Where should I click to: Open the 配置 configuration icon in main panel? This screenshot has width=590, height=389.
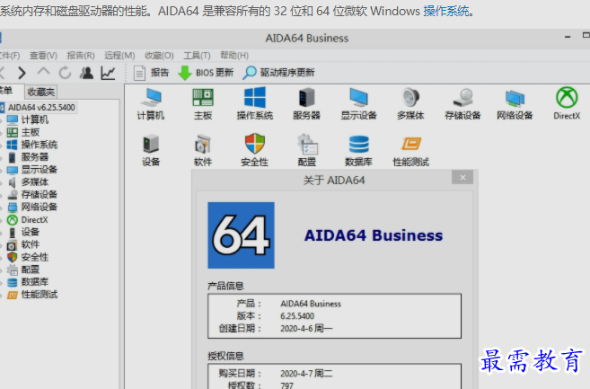tap(307, 150)
